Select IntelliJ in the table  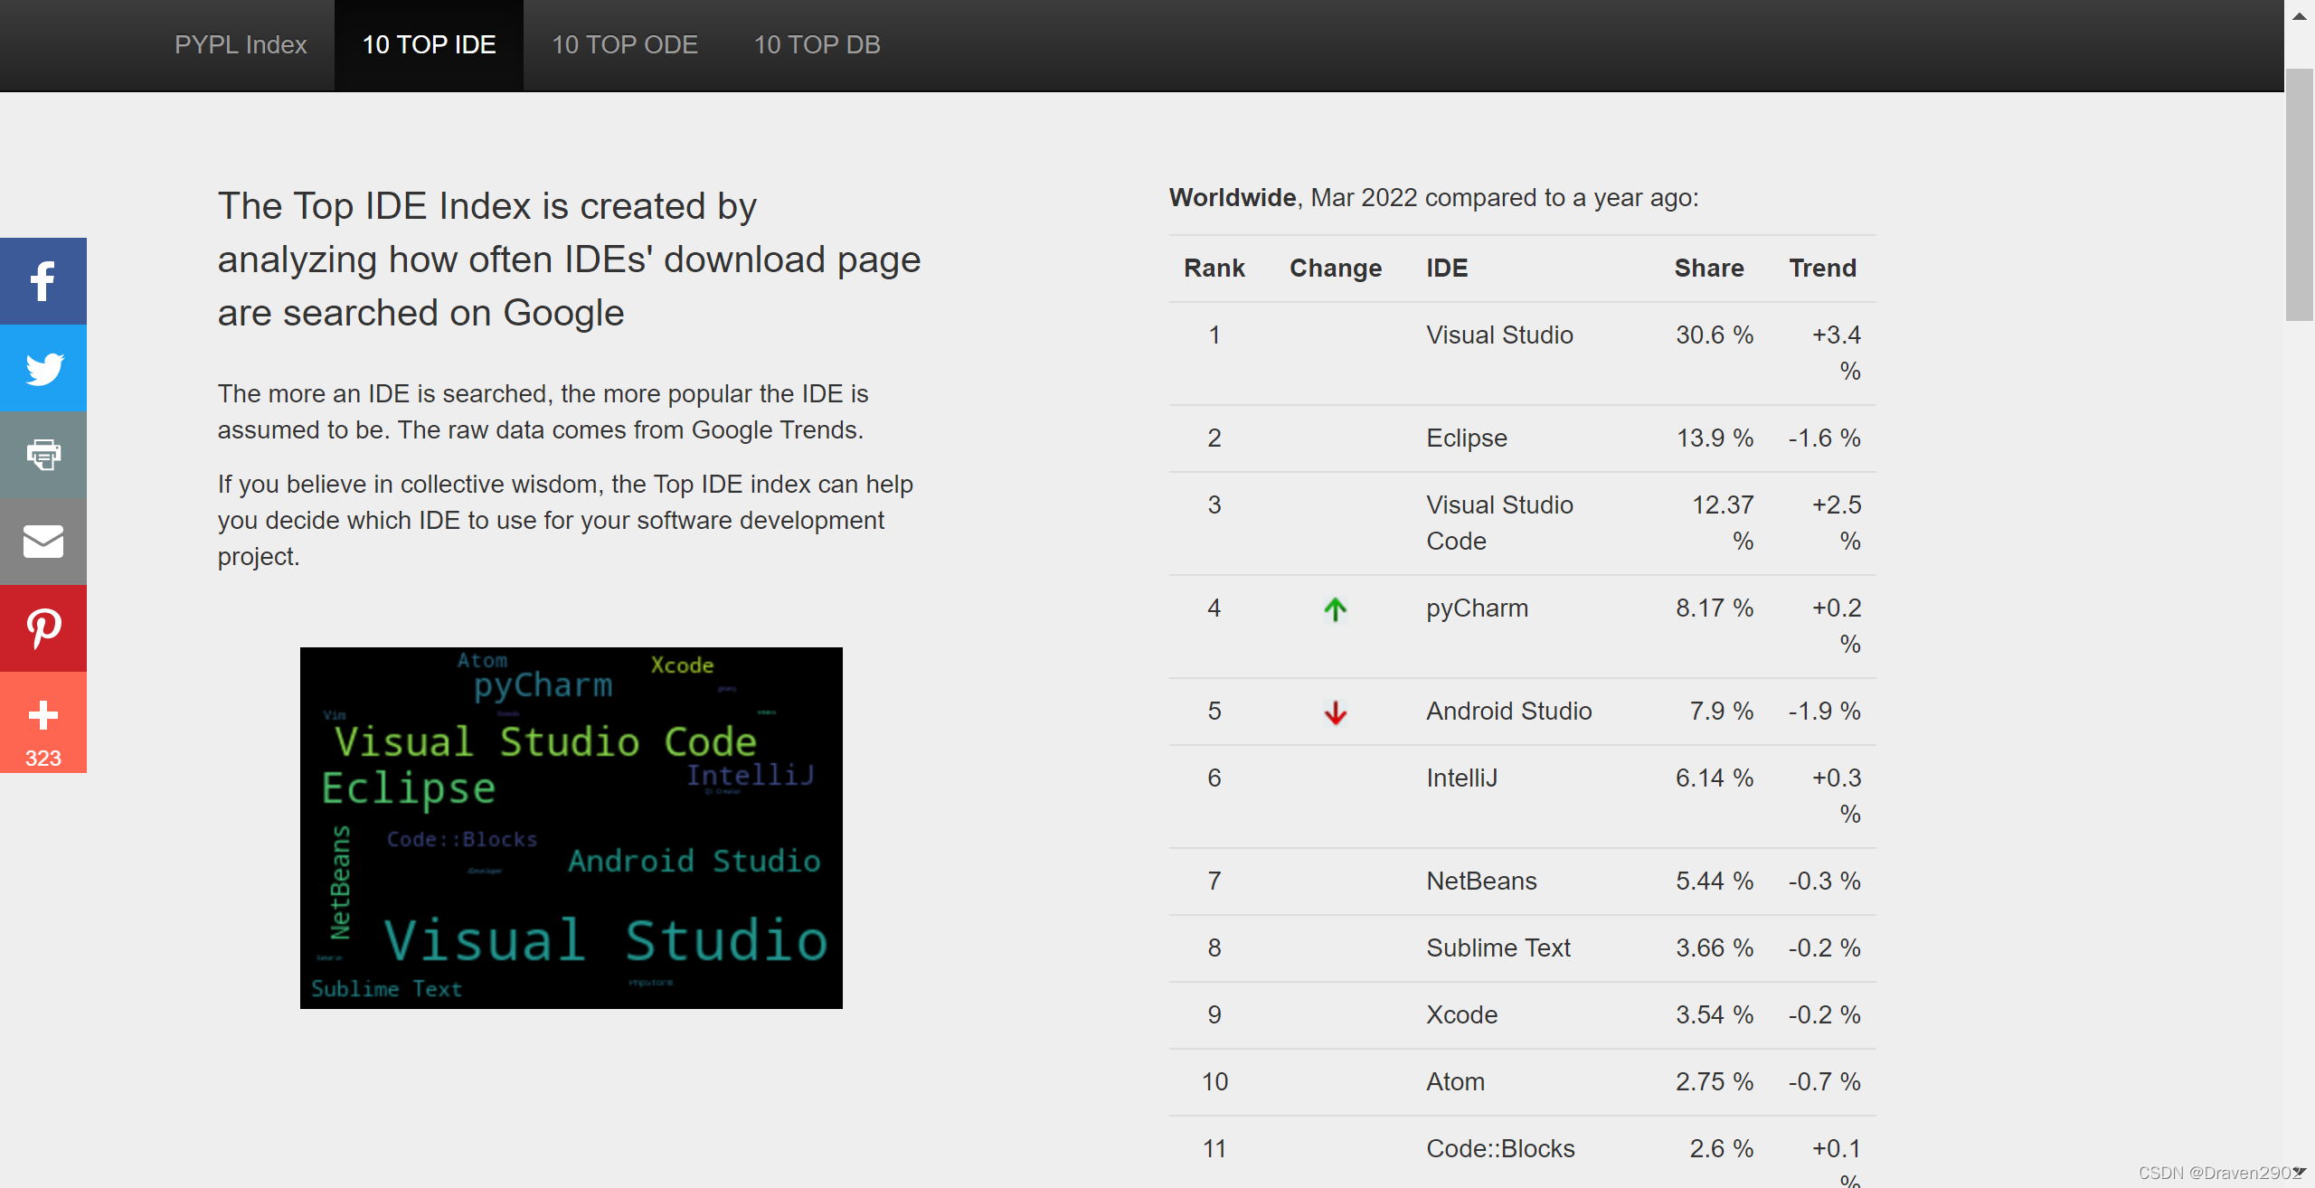(1461, 778)
